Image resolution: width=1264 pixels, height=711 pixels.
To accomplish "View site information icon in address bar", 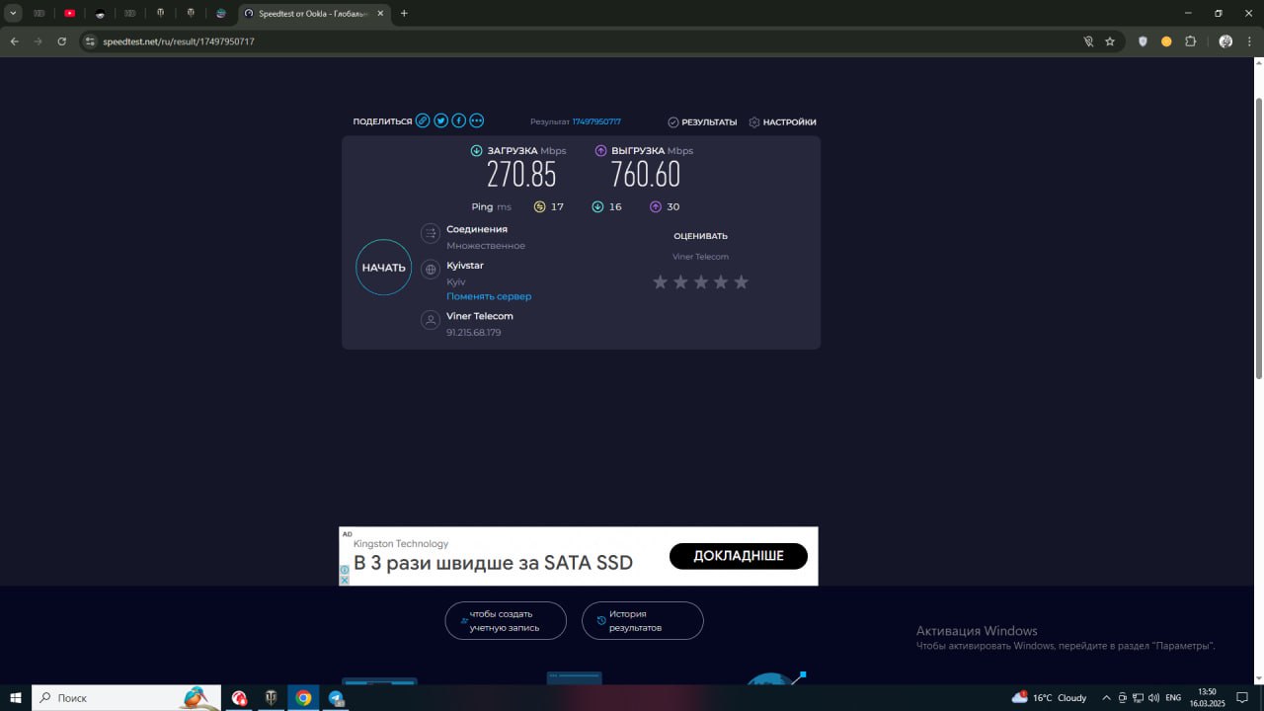I will coord(90,41).
